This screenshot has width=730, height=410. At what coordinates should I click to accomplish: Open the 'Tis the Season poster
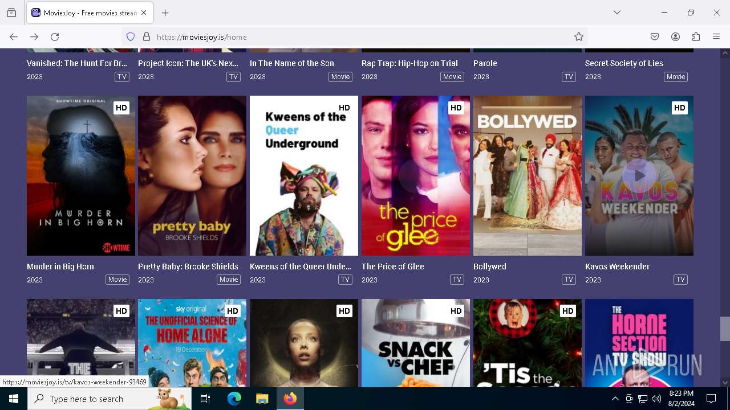tap(528, 343)
